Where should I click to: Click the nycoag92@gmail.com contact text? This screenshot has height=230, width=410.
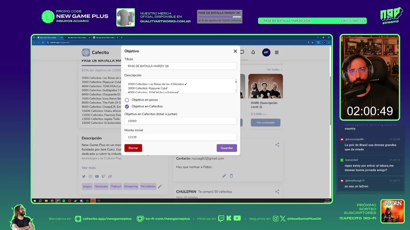[x=208, y=158]
